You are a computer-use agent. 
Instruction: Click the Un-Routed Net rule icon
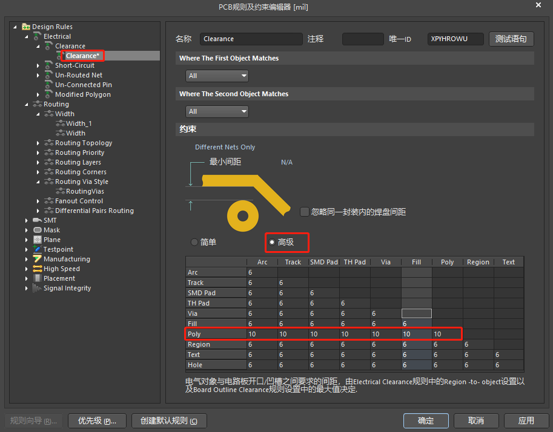[48, 75]
